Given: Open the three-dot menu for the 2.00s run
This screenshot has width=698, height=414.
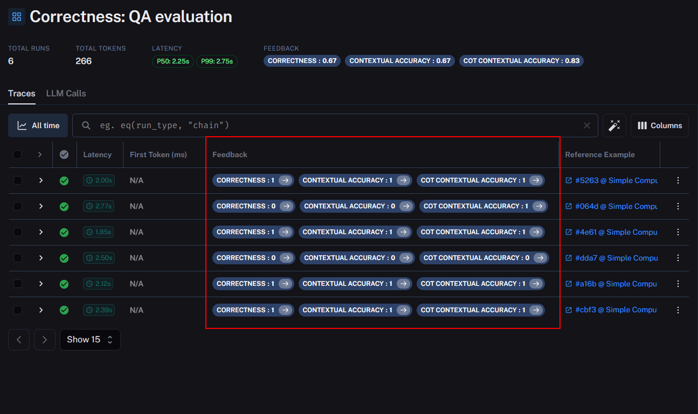Looking at the screenshot, I should 678,180.
